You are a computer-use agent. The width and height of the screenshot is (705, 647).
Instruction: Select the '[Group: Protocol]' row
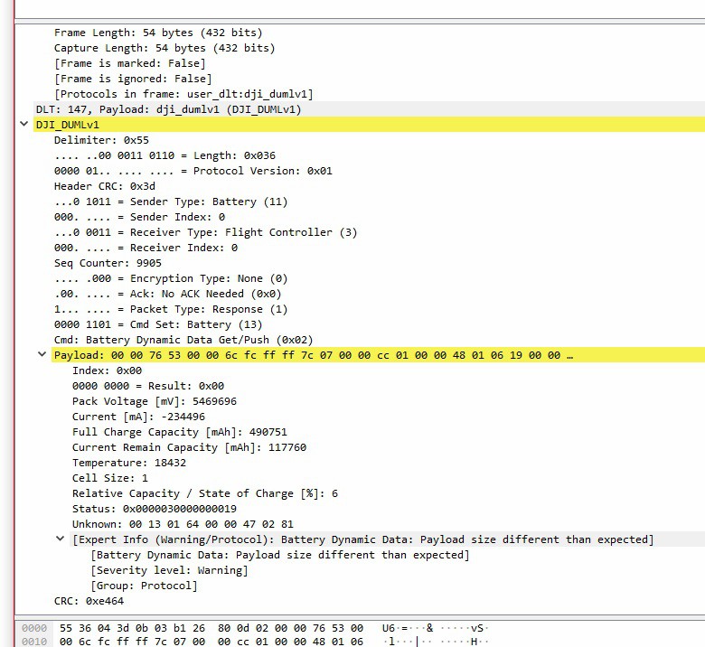point(144,586)
